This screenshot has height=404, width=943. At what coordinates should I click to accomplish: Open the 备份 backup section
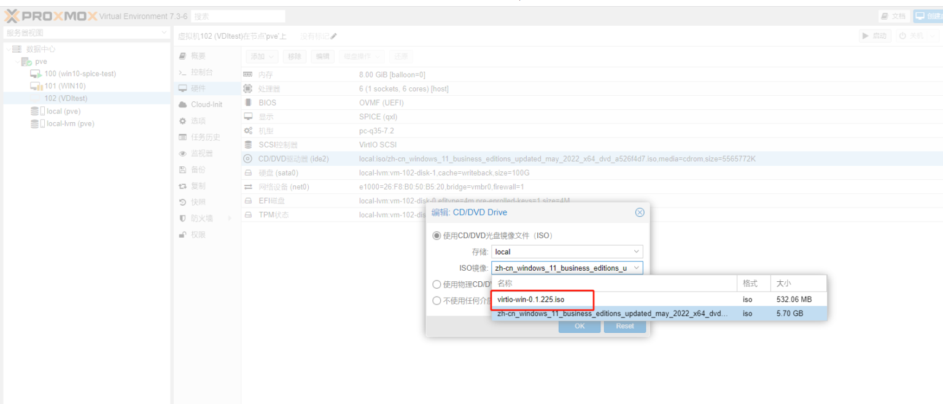click(x=198, y=169)
